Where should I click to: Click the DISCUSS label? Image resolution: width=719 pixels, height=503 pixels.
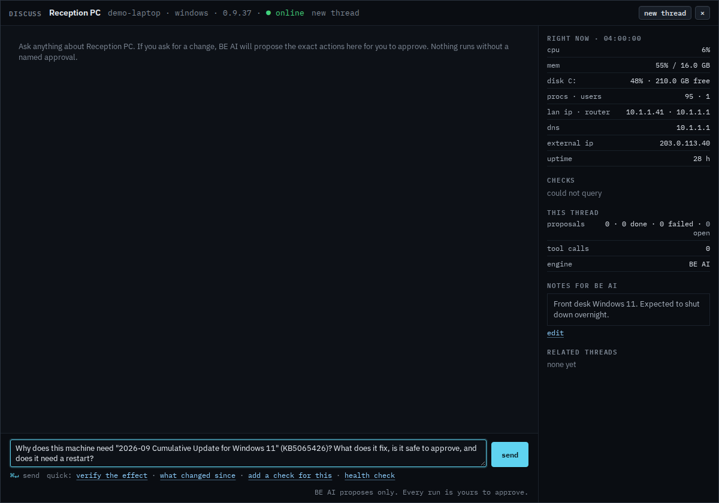(x=25, y=13)
